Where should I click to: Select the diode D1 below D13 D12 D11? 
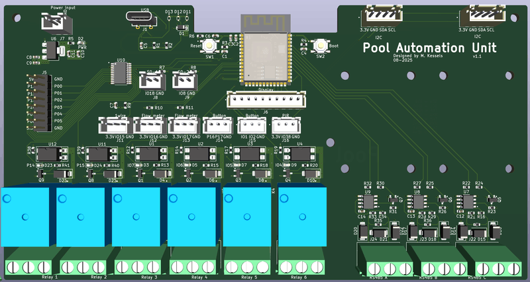tap(182, 28)
